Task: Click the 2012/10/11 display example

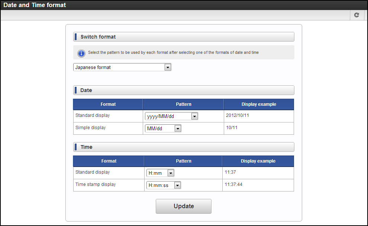Action: (x=238, y=115)
